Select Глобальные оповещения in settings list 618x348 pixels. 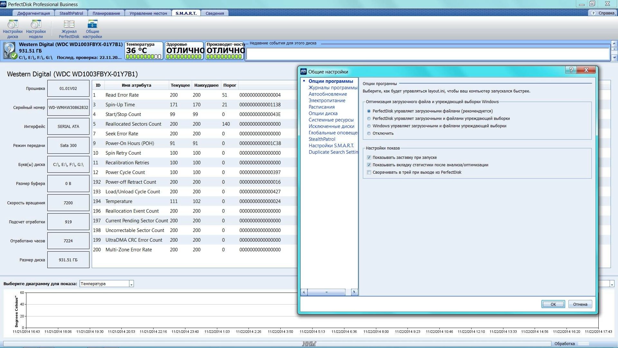[x=333, y=133]
